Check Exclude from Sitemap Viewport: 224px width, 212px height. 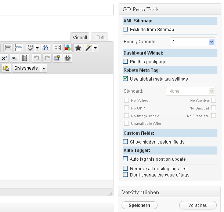pos(126,29)
